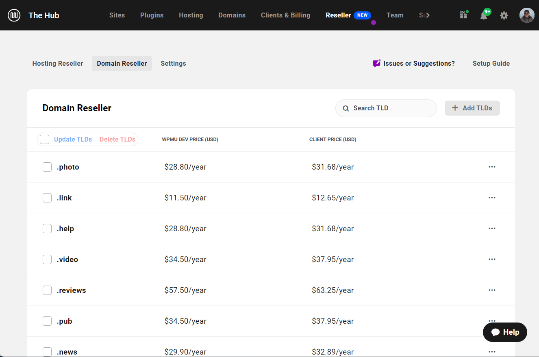Screen dimensions: 539x357
Task: Click the Issues or Suggestions megaphone icon
Action: click(376, 63)
